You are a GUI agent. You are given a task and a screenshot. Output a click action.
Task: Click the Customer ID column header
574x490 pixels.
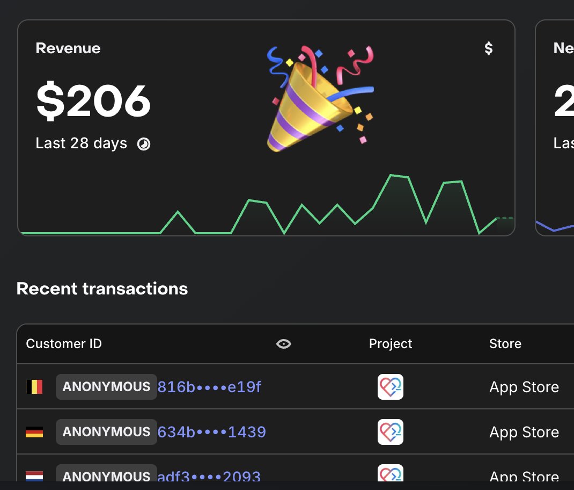[64, 344]
